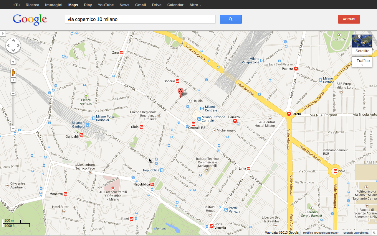
Task: Click into the search field with via copernico text
Action: pyautogui.click(x=140, y=19)
